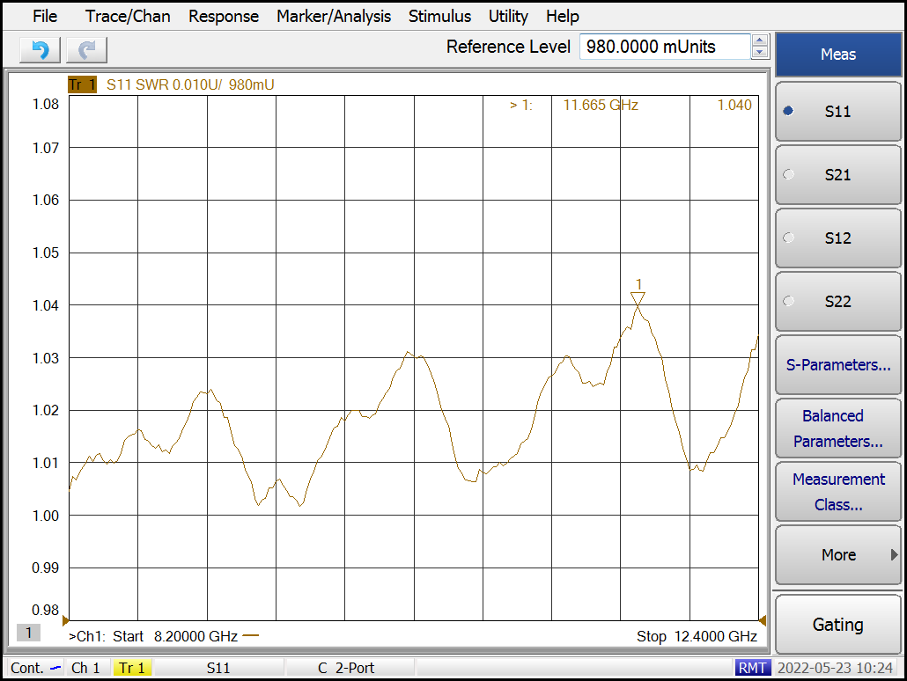The height and width of the screenshot is (681, 907).
Task: Click the Tr 1 status bar indicator
Action: 131,668
